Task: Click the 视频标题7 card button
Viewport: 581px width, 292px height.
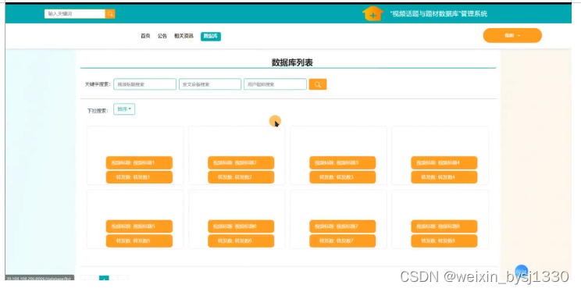Action: point(342,226)
